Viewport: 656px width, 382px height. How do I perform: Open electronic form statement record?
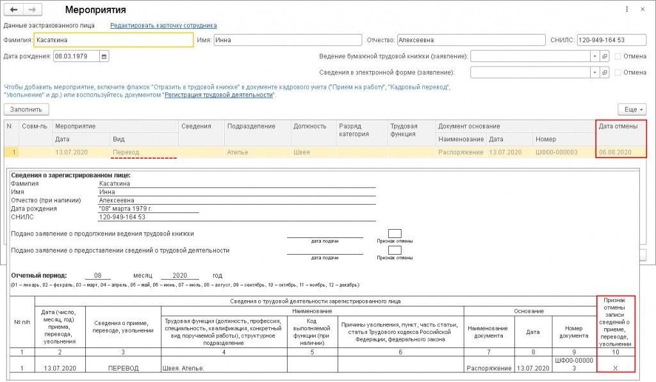(x=604, y=72)
